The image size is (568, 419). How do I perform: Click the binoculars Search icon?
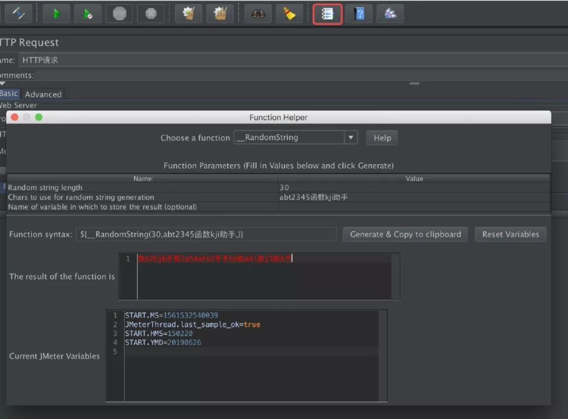click(x=258, y=14)
